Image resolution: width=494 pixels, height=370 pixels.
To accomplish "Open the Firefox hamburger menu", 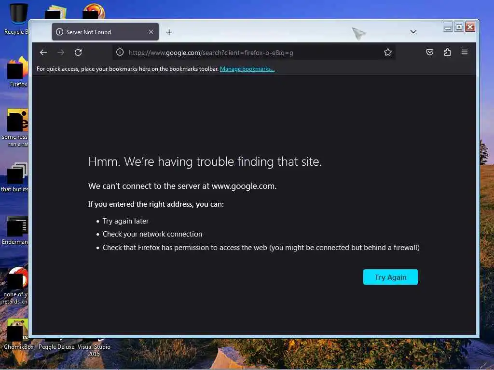I will (465, 52).
